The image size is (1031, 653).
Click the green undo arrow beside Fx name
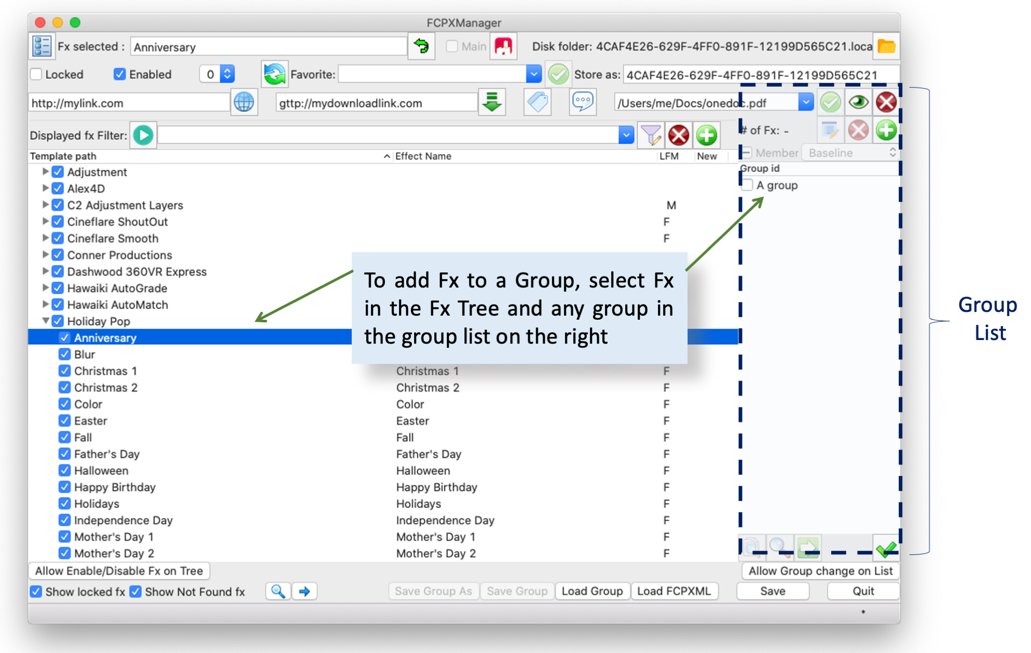point(421,47)
